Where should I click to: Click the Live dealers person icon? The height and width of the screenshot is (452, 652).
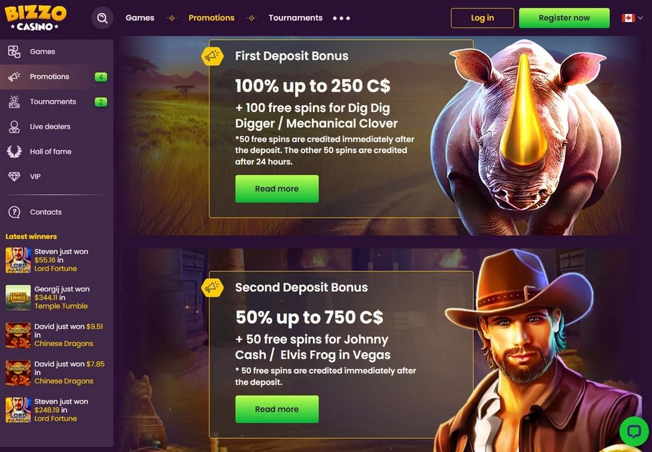[14, 127]
